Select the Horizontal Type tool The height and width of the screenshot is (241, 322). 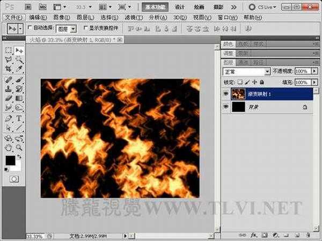[x=19, y=118]
